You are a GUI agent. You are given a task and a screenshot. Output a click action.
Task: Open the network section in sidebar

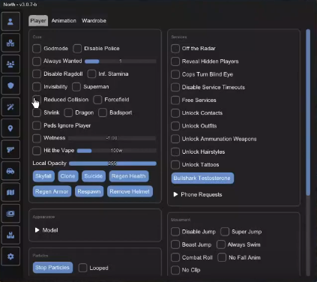[10, 43]
